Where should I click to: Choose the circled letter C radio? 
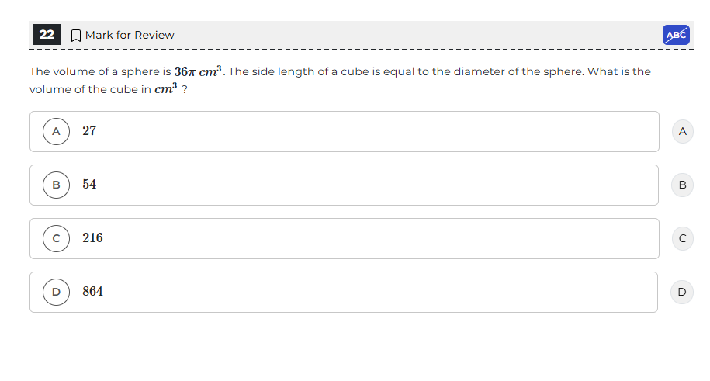pyautogui.click(x=56, y=238)
